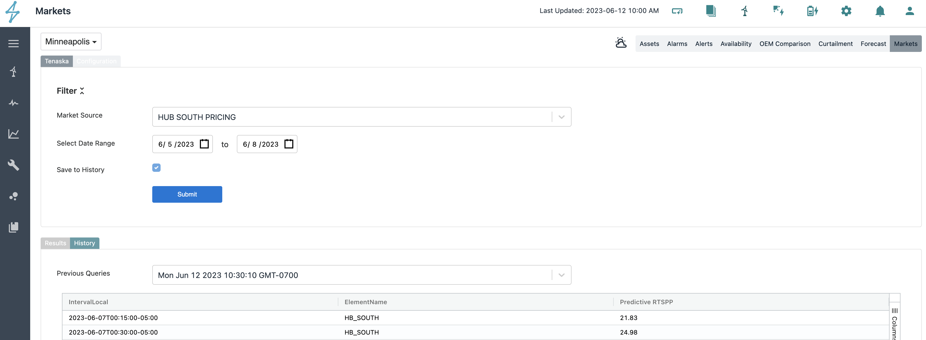Click the weather cloud-sun icon
This screenshot has width=926, height=340.
click(621, 43)
